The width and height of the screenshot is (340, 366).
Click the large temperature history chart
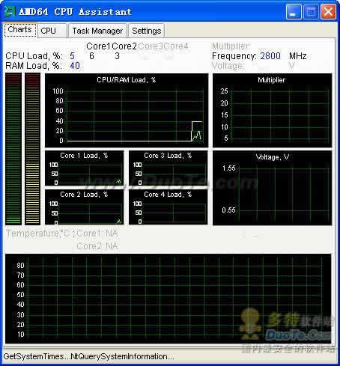coord(169,299)
